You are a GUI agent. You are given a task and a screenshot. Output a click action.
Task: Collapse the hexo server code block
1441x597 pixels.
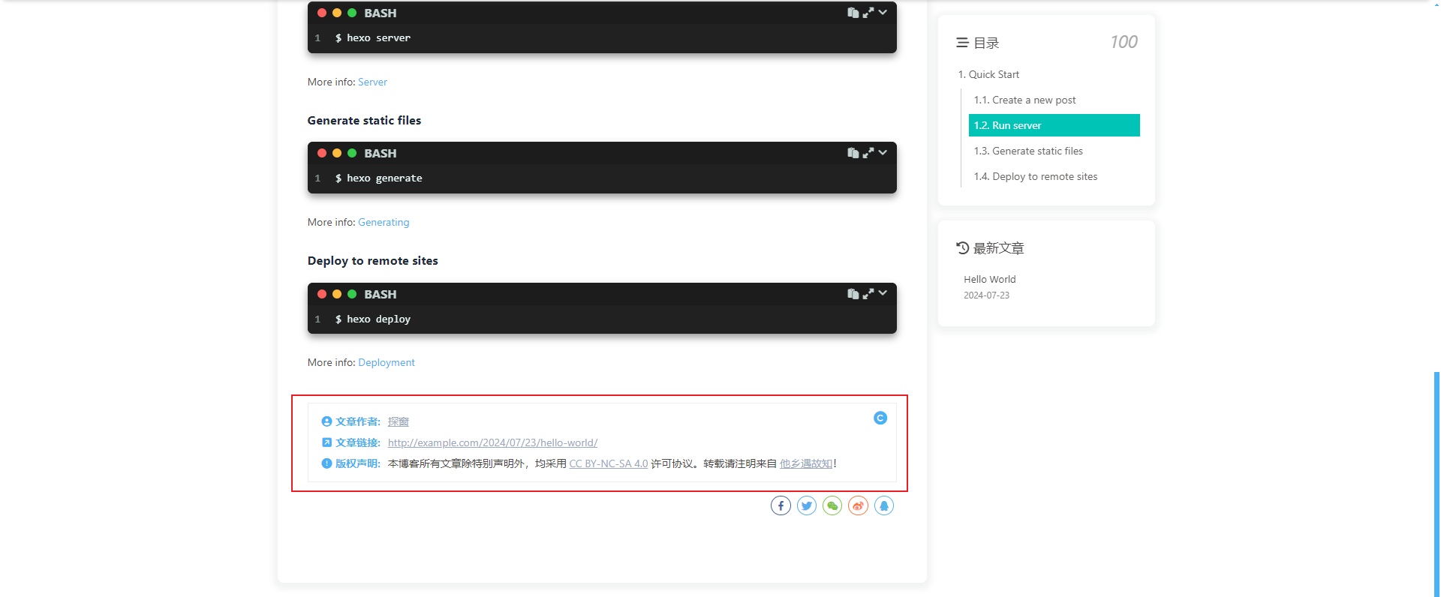(883, 13)
